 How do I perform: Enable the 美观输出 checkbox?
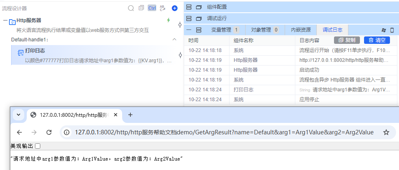point(38,146)
